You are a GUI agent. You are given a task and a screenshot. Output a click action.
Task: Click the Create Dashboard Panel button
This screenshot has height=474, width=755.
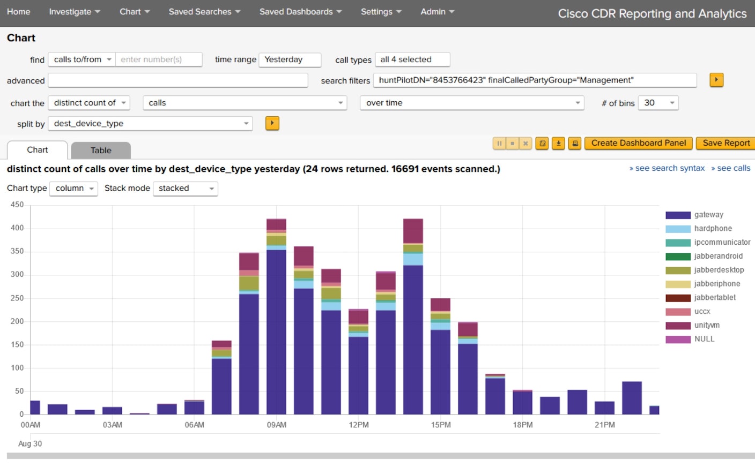point(638,144)
